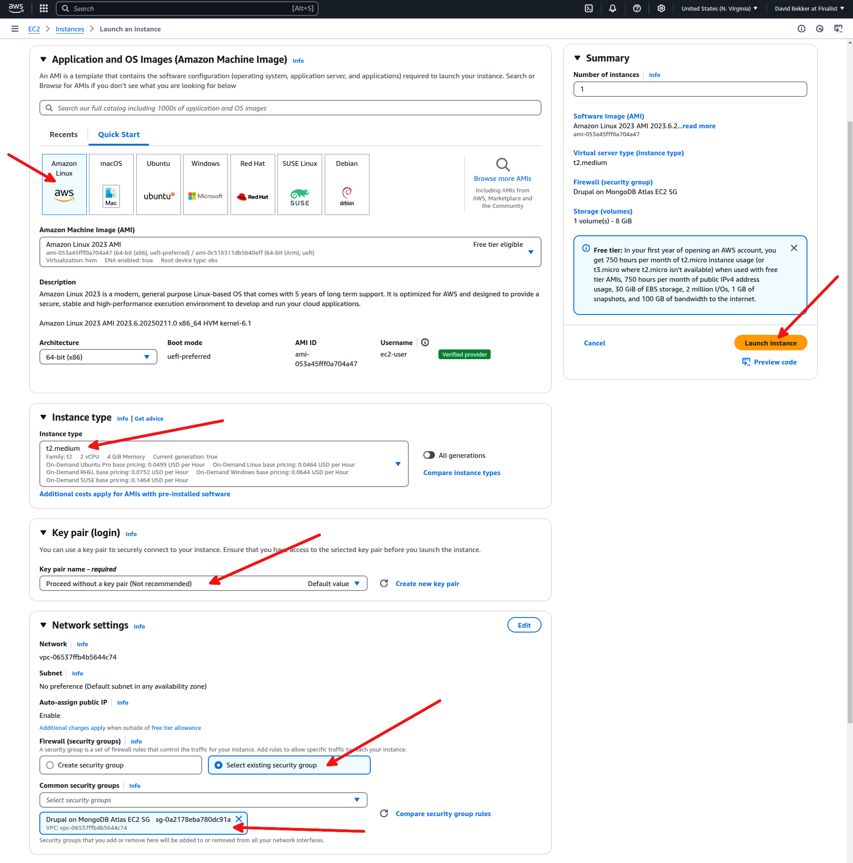
Task: Open the side navigation hamburger menu
Action: click(x=15, y=29)
